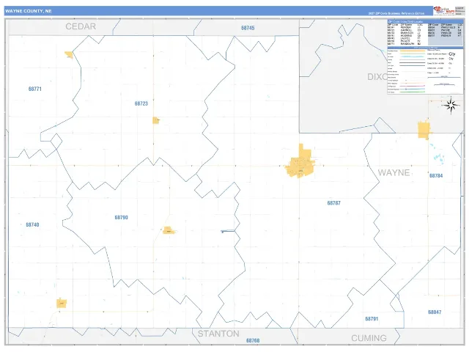Click the CUMING county label
The height and width of the screenshot is (352, 469).
coord(369,338)
